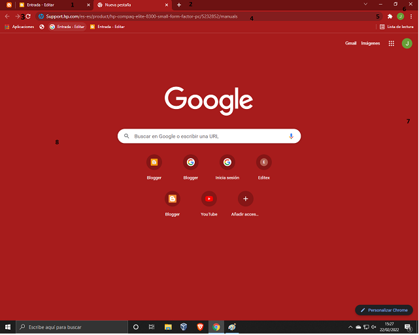The width and height of the screenshot is (419, 335).
Task: Open clock and date 22/02/2022
Action: (x=389, y=327)
